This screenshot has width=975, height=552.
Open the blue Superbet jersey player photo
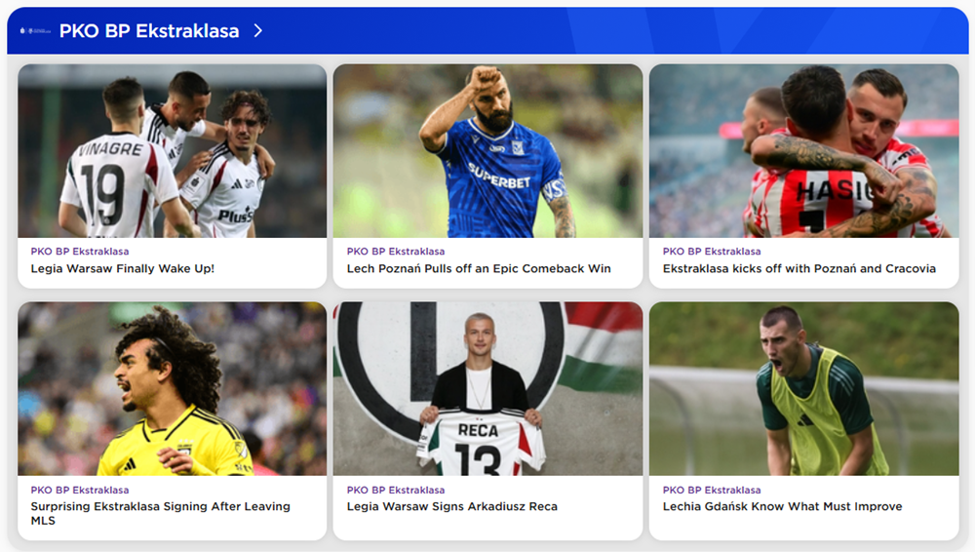point(488,150)
